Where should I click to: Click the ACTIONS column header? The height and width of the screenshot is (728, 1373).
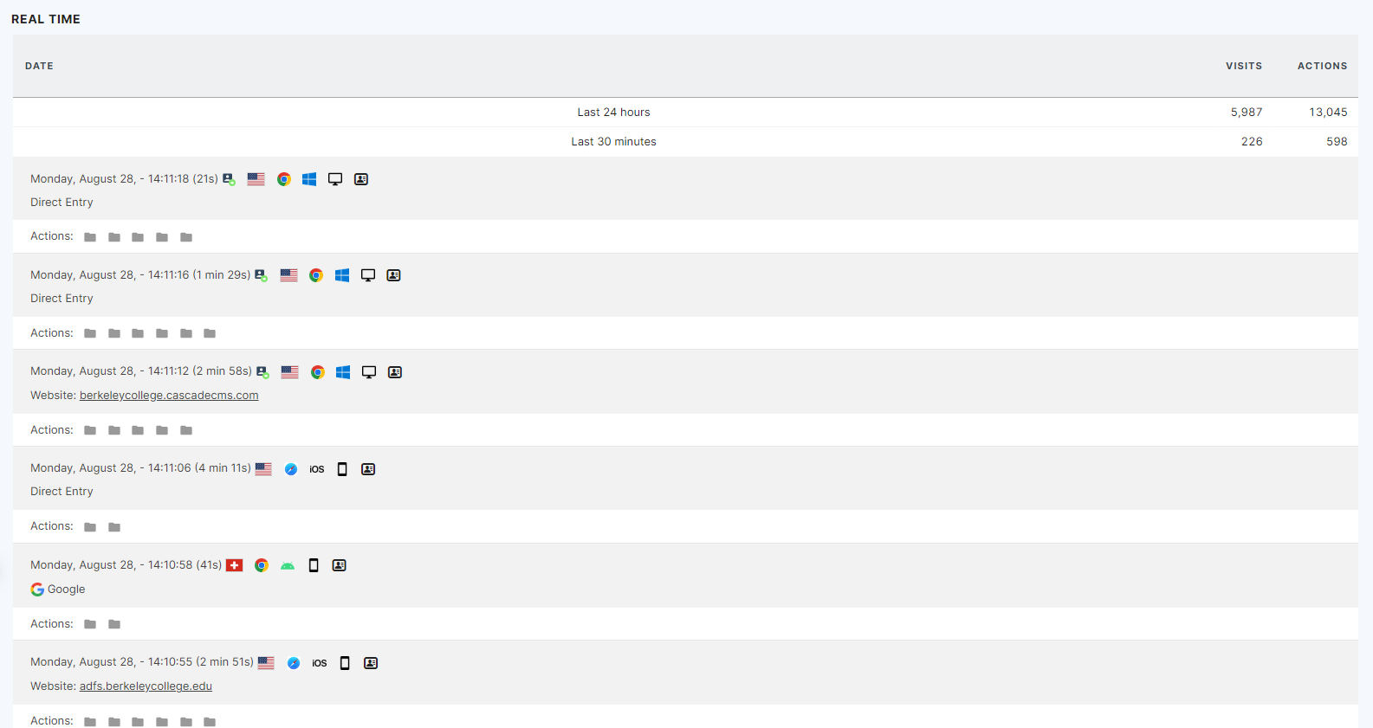pos(1322,66)
